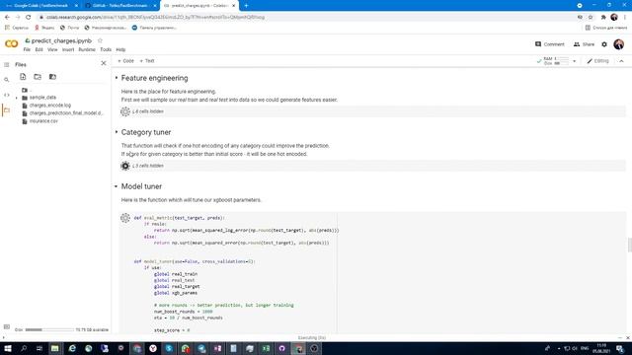Open the RAM/Disk runtime dropdown arrow
Image resolution: width=632 pixels, height=355 pixels.
[x=575, y=61]
